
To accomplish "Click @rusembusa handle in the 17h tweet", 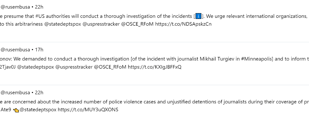I will coord(15,50).
